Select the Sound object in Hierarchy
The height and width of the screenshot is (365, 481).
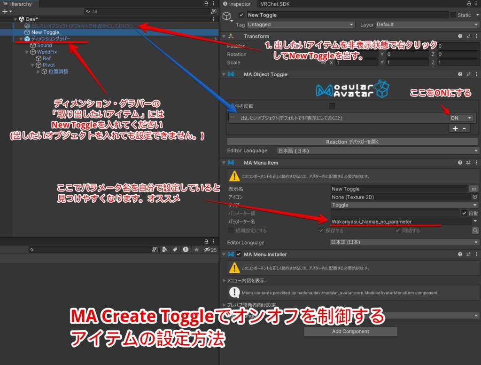45,45
